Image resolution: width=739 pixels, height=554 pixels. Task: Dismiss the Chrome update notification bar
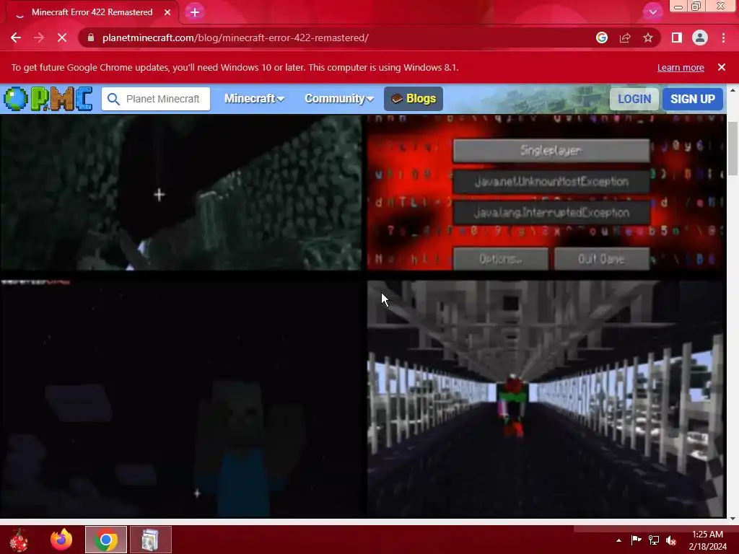click(x=722, y=67)
